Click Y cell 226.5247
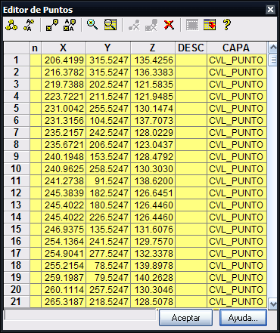 point(108,217)
